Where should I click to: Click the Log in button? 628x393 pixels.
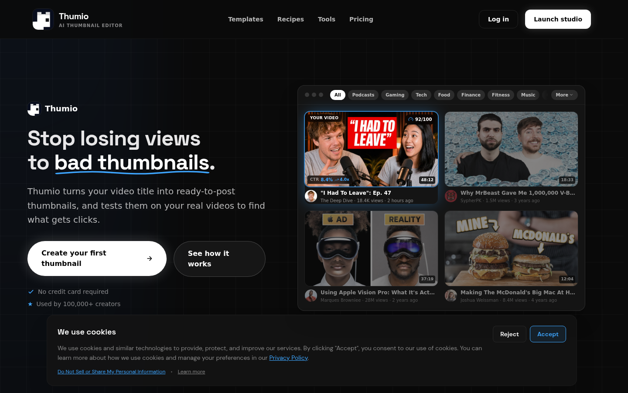(498, 19)
